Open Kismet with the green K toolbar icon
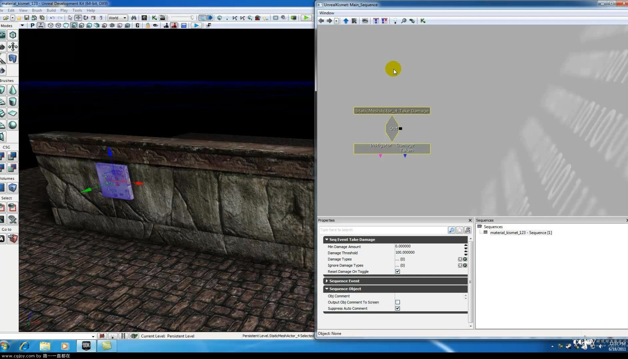The height and width of the screenshot is (359, 628). (x=154, y=18)
